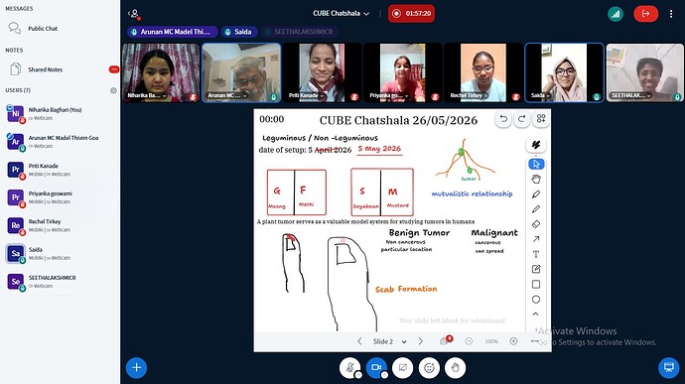This screenshot has width=685, height=384.
Task: Toggle microphone mute button
Action: coord(349,368)
